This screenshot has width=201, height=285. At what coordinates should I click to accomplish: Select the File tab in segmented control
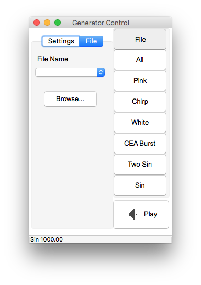(x=91, y=41)
